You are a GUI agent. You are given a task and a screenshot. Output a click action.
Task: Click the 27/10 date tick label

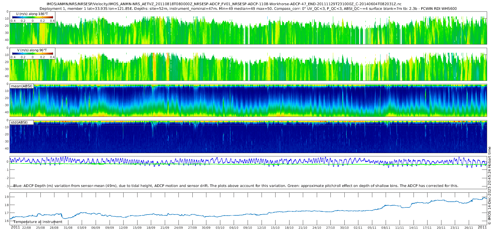pyautogui.click(x=330, y=228)
